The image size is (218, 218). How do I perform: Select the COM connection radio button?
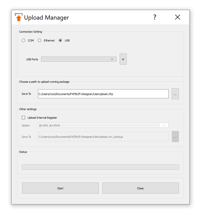tap(24, 40)
